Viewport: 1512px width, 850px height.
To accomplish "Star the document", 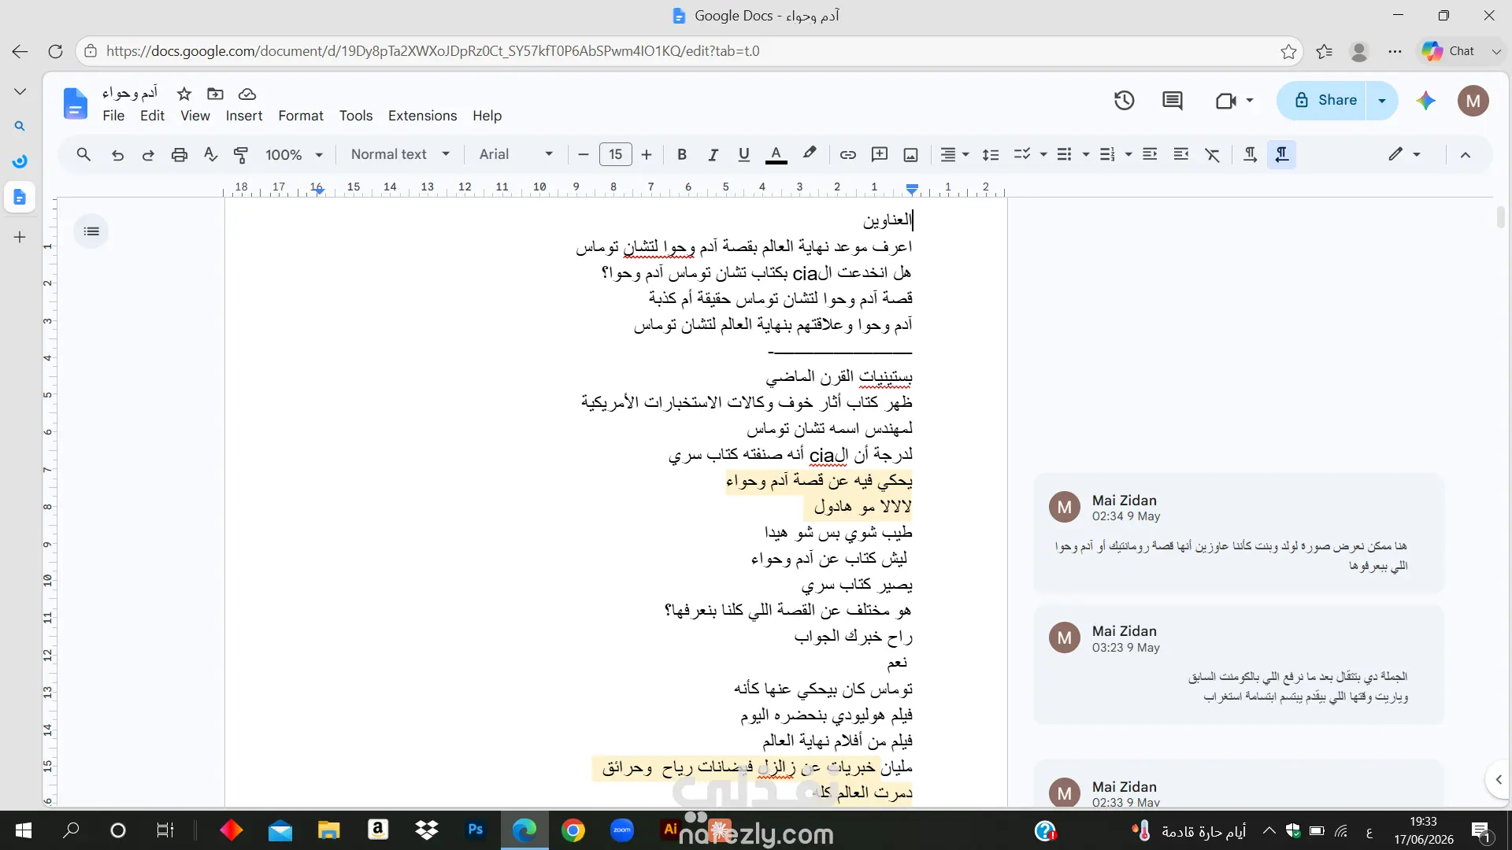I will click(x=184, y=94).
